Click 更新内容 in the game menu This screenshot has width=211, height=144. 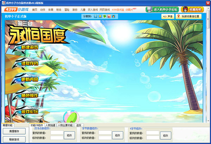29,79
